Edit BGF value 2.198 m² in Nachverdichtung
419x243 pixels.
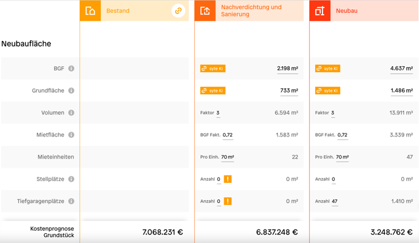[288, 69]
